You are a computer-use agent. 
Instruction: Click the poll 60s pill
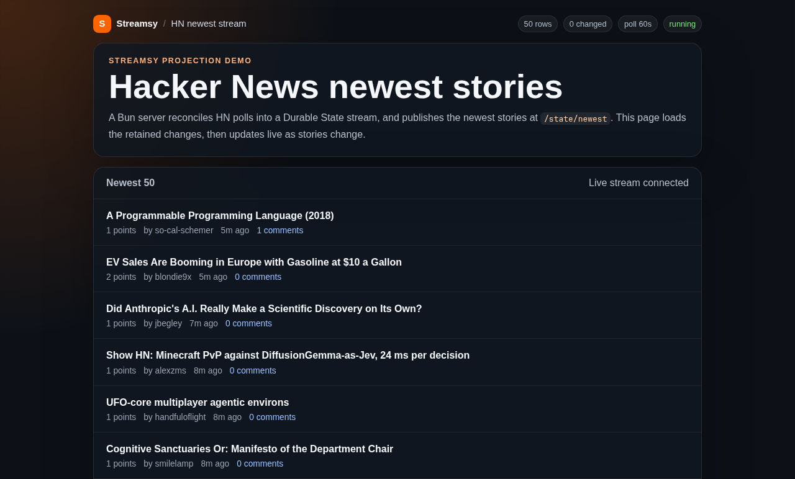(638, 24)
